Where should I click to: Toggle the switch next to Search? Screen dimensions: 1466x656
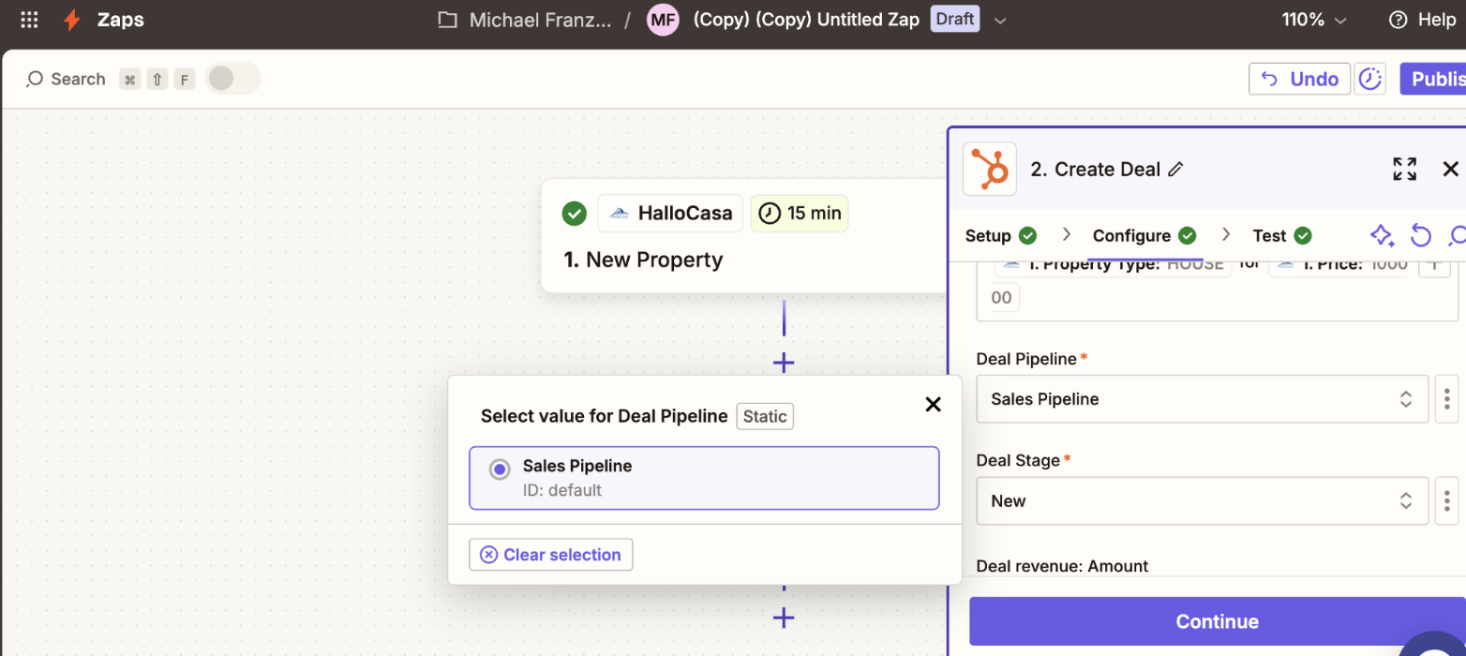(x=232, y=79)
